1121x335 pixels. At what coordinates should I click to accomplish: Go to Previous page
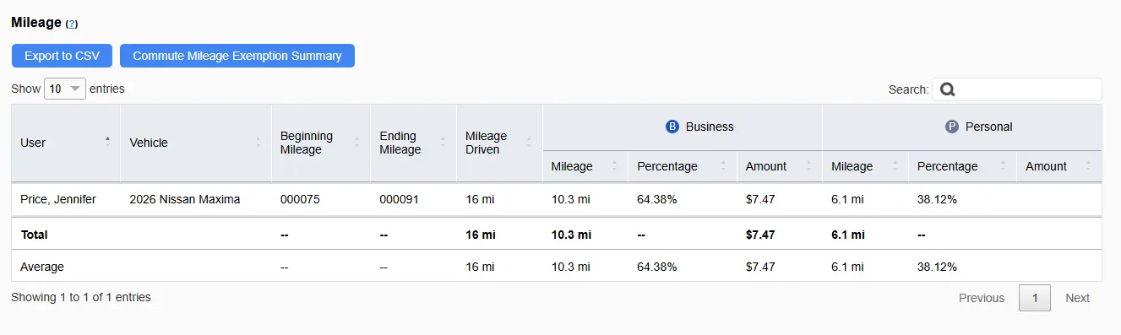pos(982,298)
